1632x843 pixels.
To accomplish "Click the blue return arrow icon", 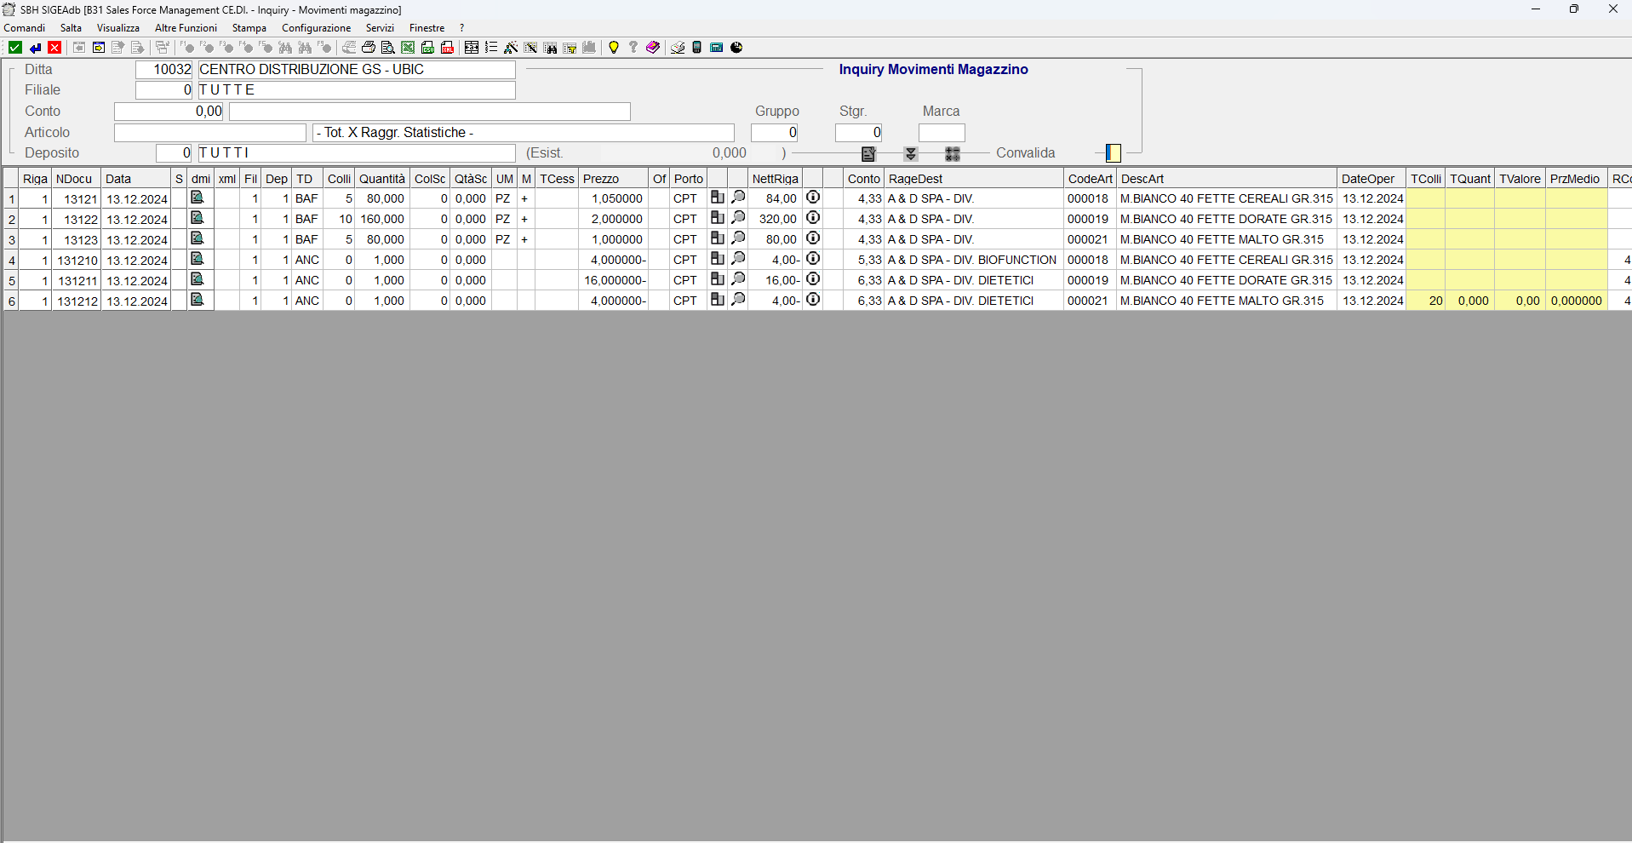I will pyautogui.click(x=35, y=48).
